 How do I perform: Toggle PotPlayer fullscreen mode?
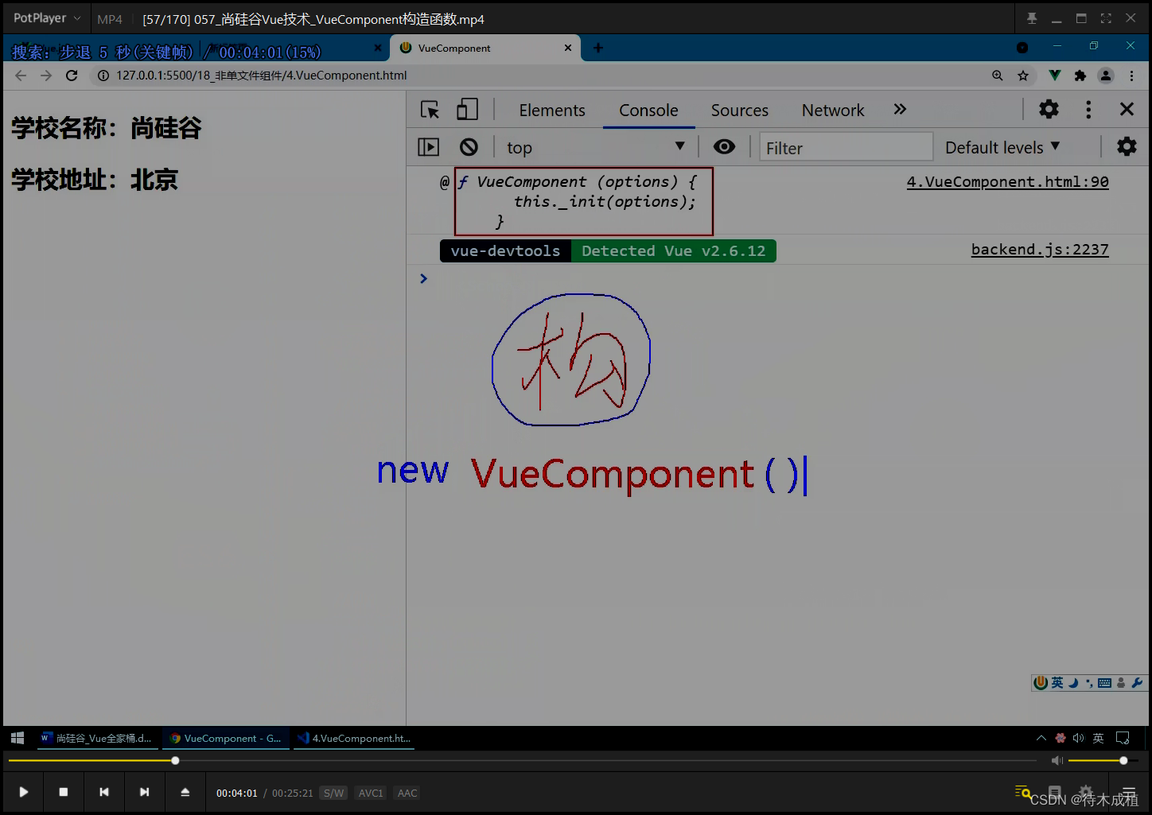(x=1106, y=18)
